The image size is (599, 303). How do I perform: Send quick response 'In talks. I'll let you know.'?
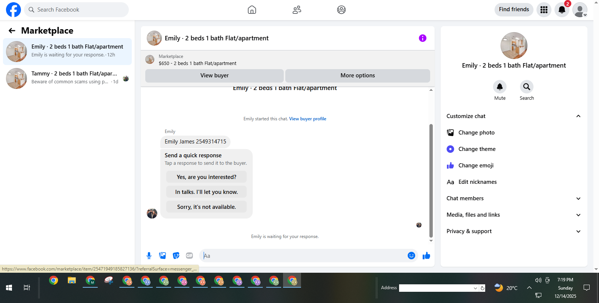(207, 192)
